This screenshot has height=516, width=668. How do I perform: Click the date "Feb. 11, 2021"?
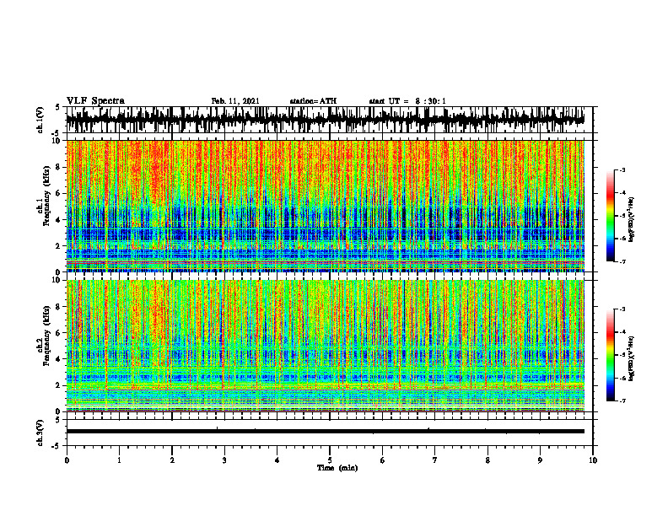pyautogui.click(x=235, y=101)
